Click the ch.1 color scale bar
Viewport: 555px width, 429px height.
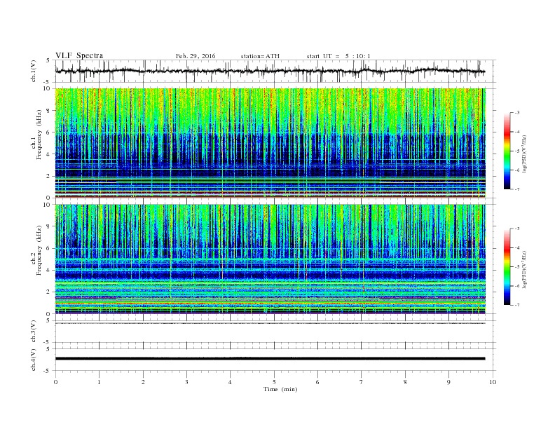[x=507, y=151]
